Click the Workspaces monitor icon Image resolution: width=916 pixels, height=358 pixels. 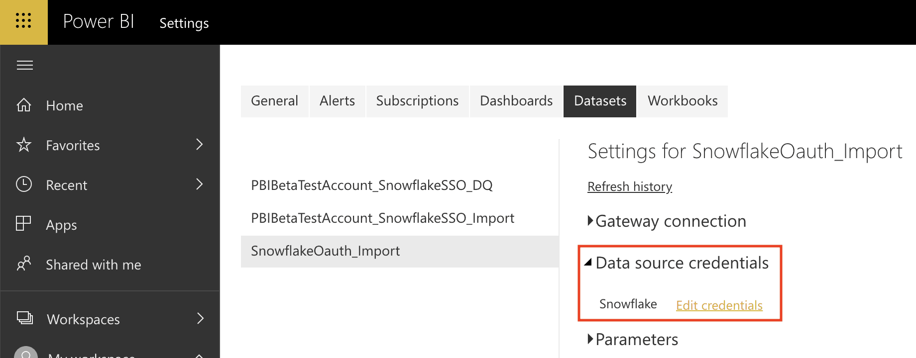pyautogui.click(x=25, y=318)
